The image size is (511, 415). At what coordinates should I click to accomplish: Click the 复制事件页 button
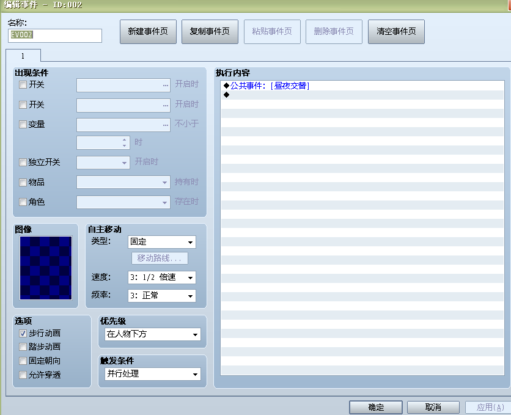pos(210,32)
